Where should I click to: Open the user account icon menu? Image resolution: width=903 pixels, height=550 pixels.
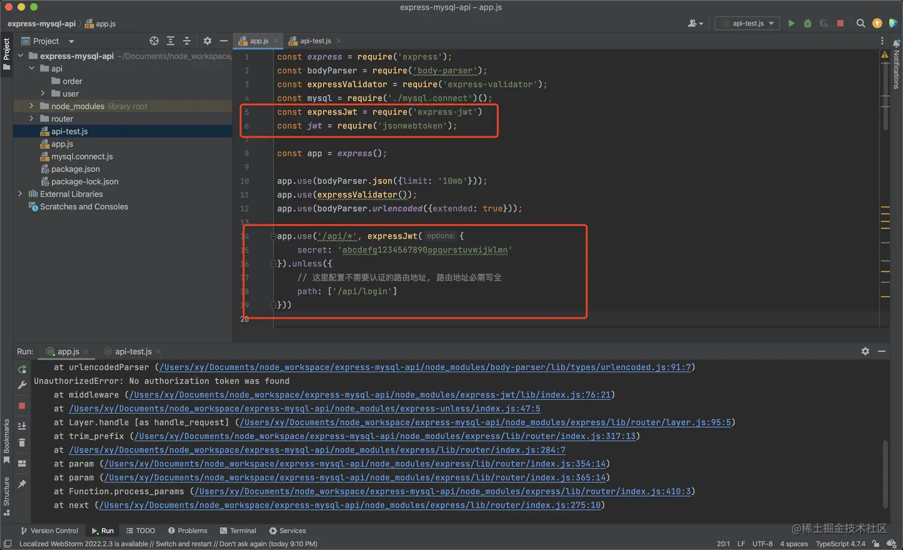click(695, 23)
